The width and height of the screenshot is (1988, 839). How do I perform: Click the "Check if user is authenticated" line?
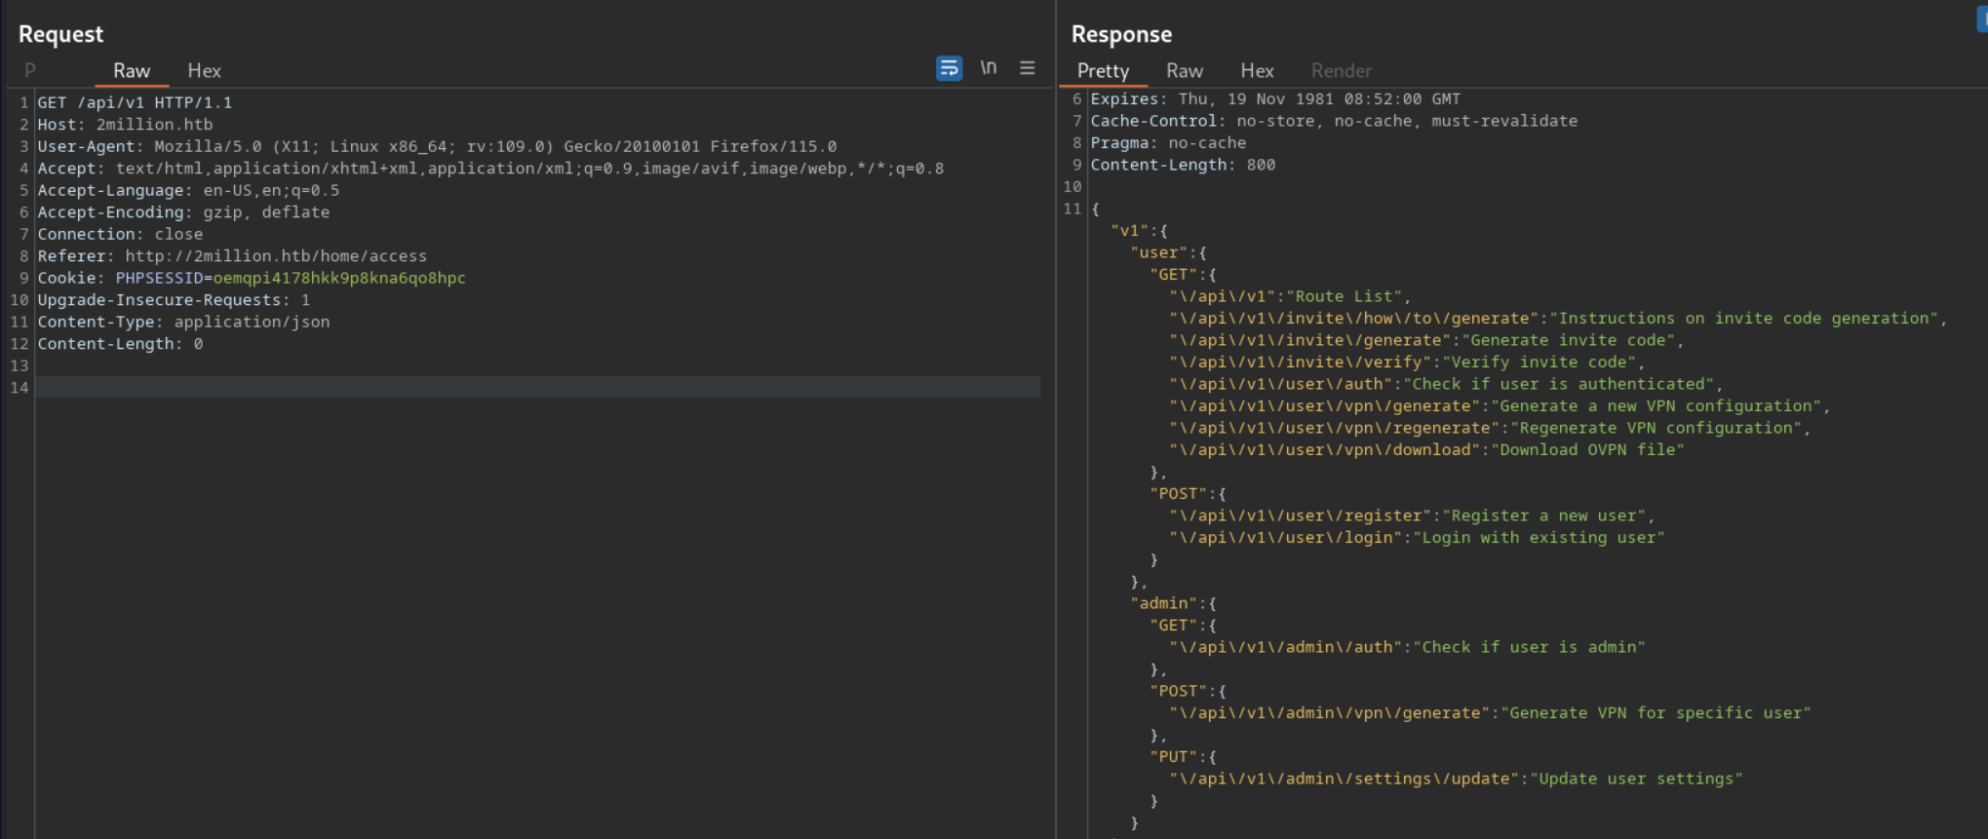click(1446, 384)
